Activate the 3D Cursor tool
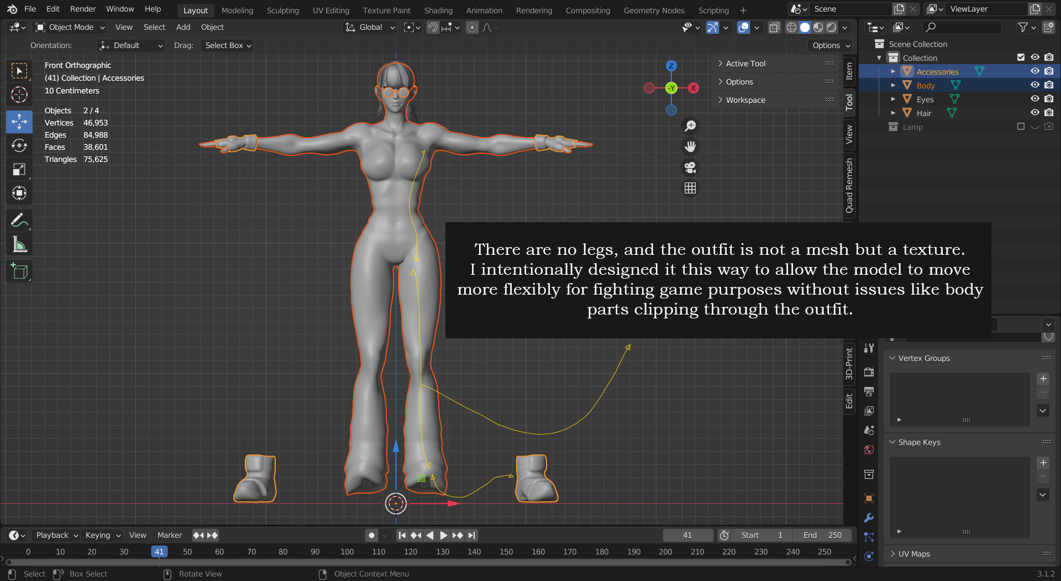 (x=19, y=95)
